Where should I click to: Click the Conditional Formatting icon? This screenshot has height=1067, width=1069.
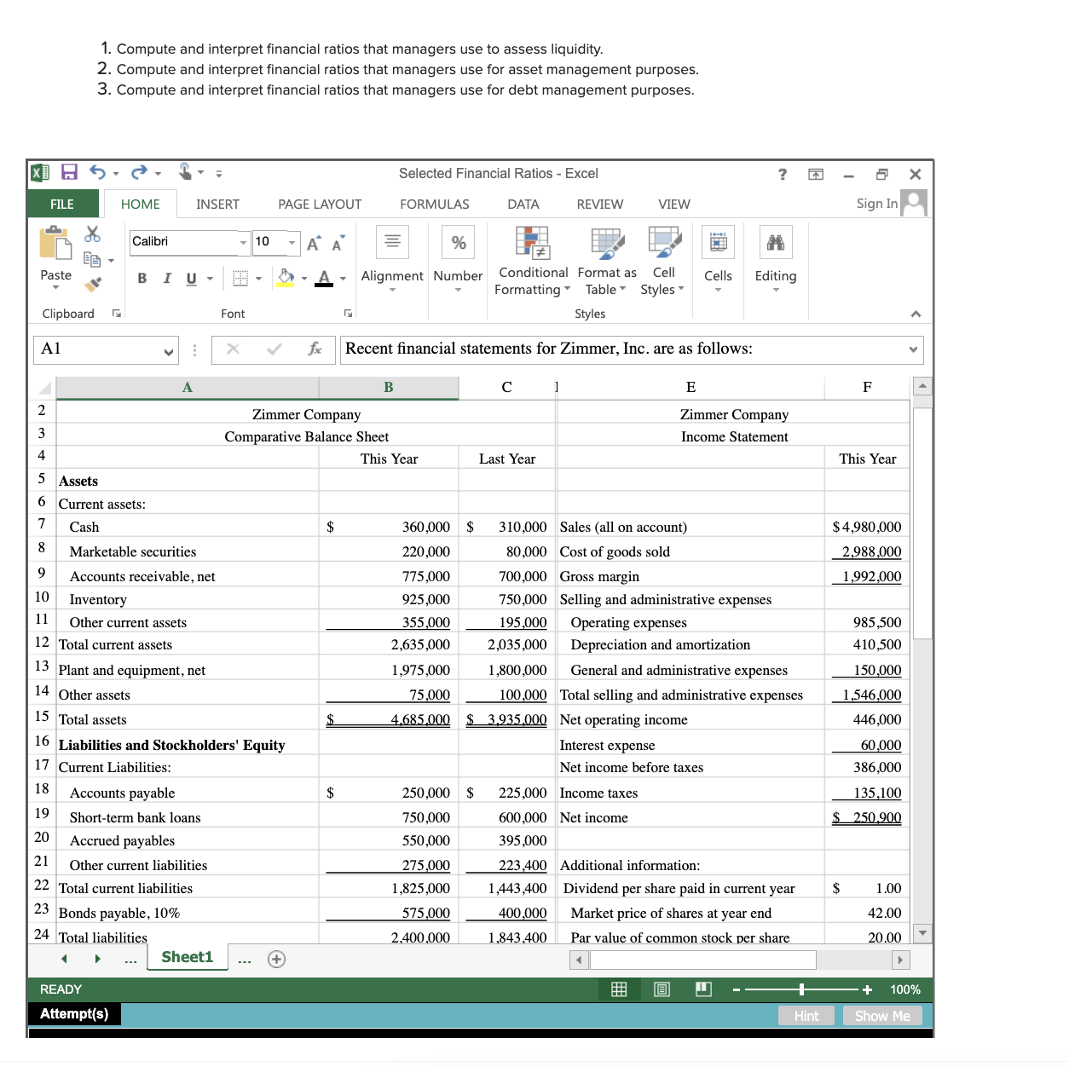tap(533, 242)
